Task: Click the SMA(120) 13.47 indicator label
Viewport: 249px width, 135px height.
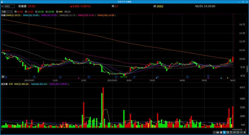Action: click(87, 15)
